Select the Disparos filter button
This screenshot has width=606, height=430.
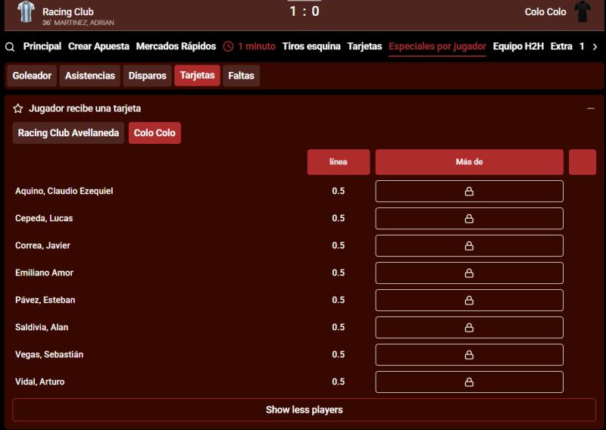pos(147,76)
